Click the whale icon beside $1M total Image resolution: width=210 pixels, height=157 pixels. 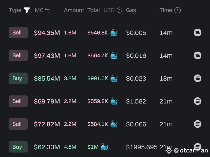pos(104,147)
